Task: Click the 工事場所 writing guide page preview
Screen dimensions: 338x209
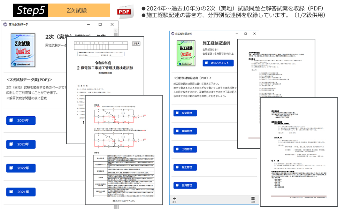Action: 299,152
